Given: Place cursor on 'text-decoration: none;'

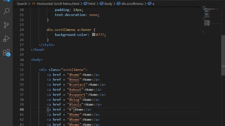Looking at the screenshot, I should (x=77, y=15).
